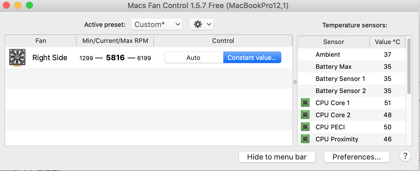Click the CPU Core 2 chip icon
Screen dimensions: 420x171
tap(305, 115)
